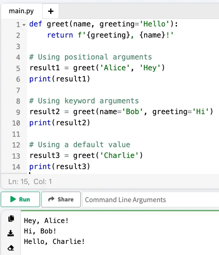This screenshot has width=219, height=255.
Task: Click the 'Hello' default string on line 1
Action: [x=154, y=24]
